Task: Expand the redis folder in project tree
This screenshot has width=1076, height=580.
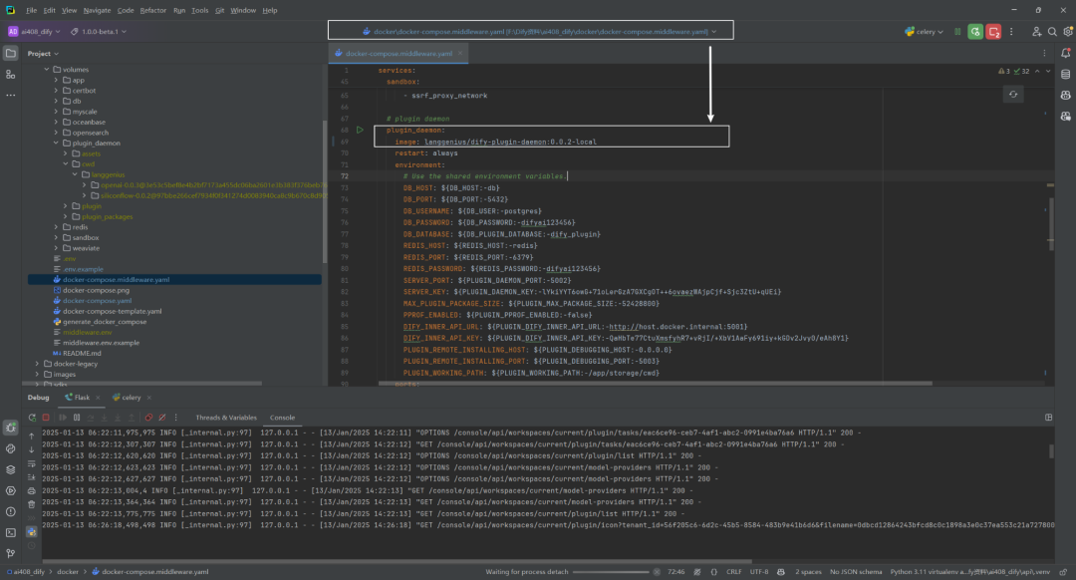Action: pos(56,227)
